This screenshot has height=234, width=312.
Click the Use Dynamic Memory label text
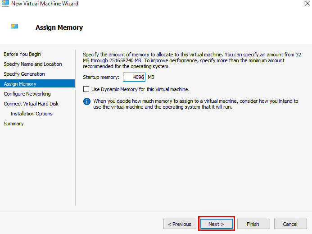click(x=140, y=89)
